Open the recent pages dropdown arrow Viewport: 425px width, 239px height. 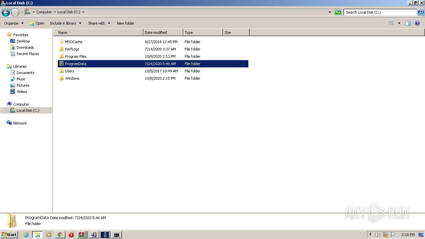pyautogui.click(x=21, y=12)
